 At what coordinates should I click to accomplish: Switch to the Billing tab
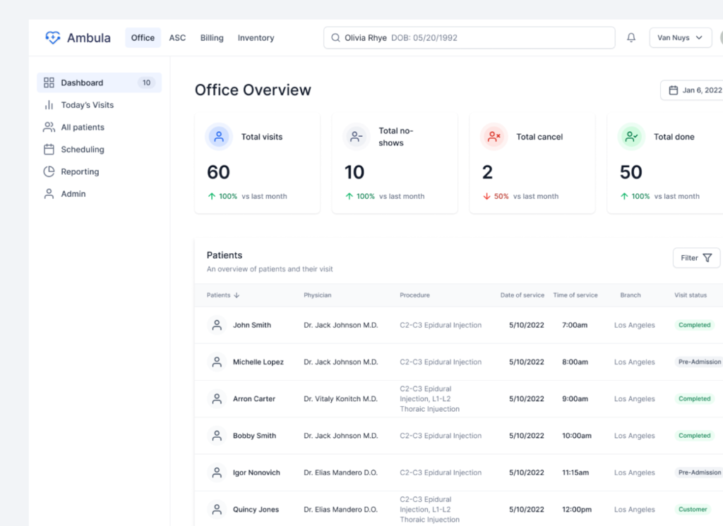tap(212, 38)
